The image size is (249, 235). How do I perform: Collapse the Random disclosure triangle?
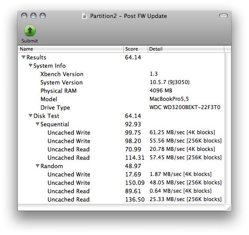click(37, 166)
